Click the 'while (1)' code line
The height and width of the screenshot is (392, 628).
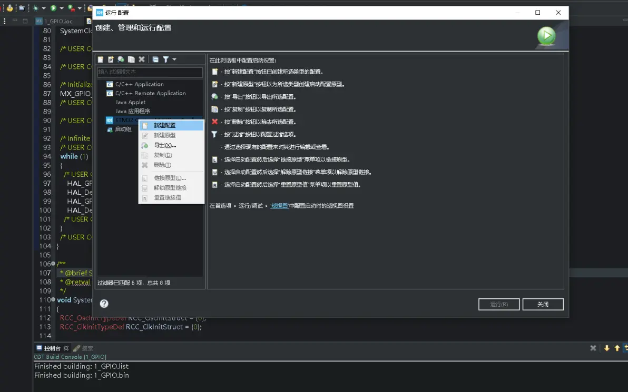pyautogui.click(x=74, y=156)
